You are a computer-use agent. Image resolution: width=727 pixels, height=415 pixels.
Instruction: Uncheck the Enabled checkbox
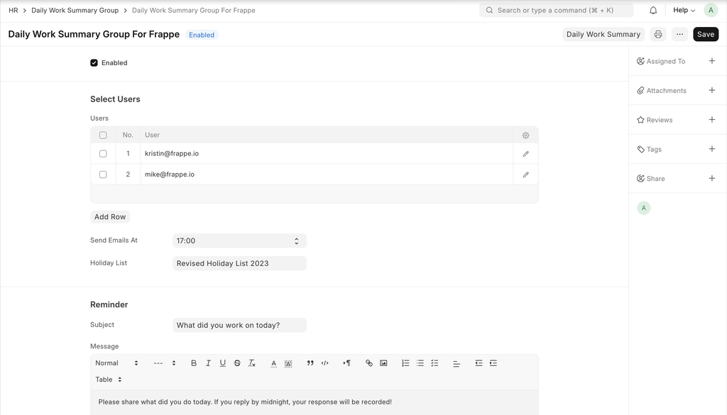click(94, 63)
